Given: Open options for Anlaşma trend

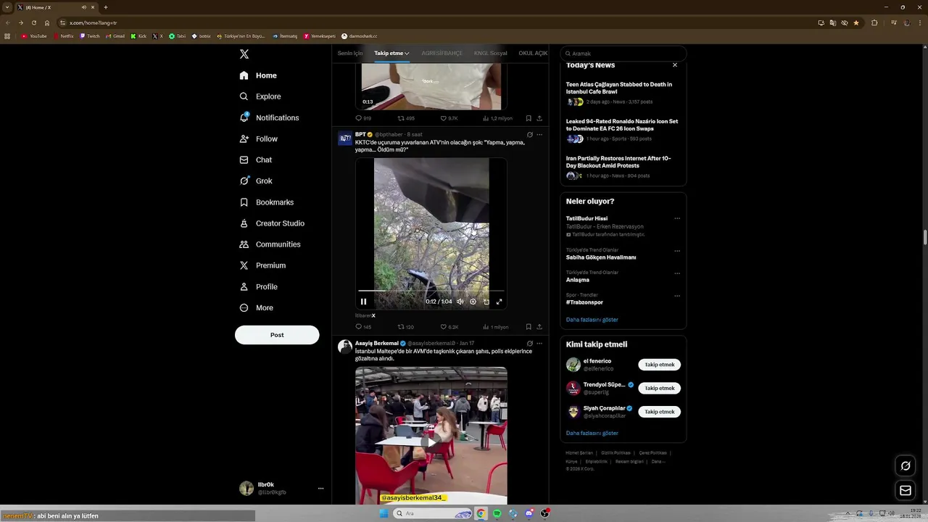Looking at the screenshot, I should [x=677, y=273].
